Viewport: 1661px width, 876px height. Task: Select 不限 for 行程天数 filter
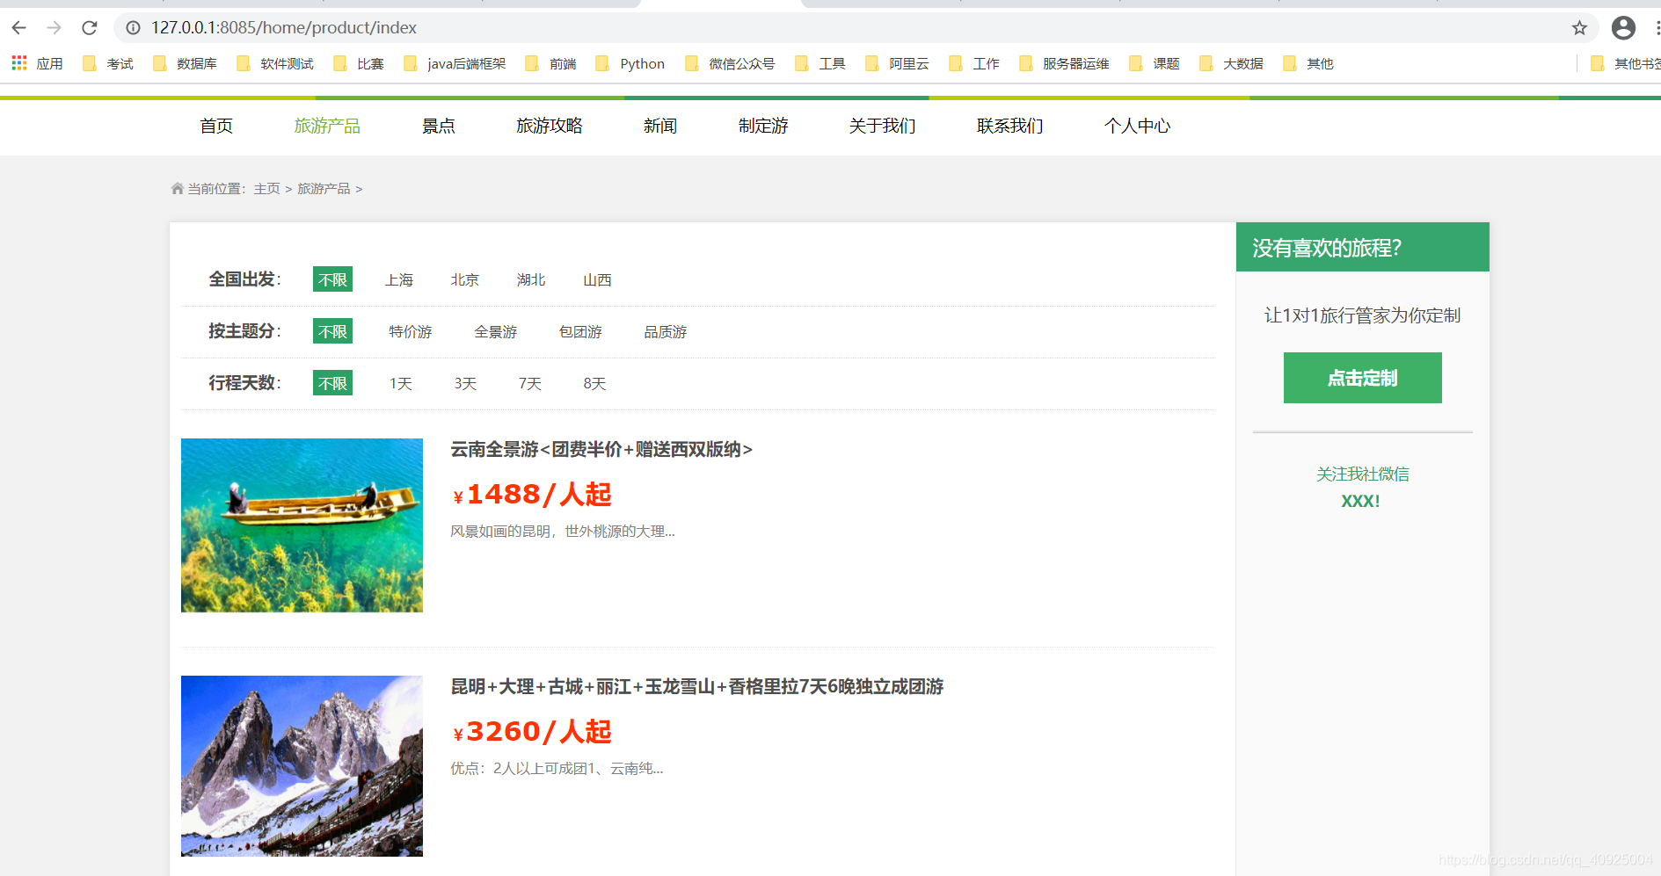click(x=332, y=383)
